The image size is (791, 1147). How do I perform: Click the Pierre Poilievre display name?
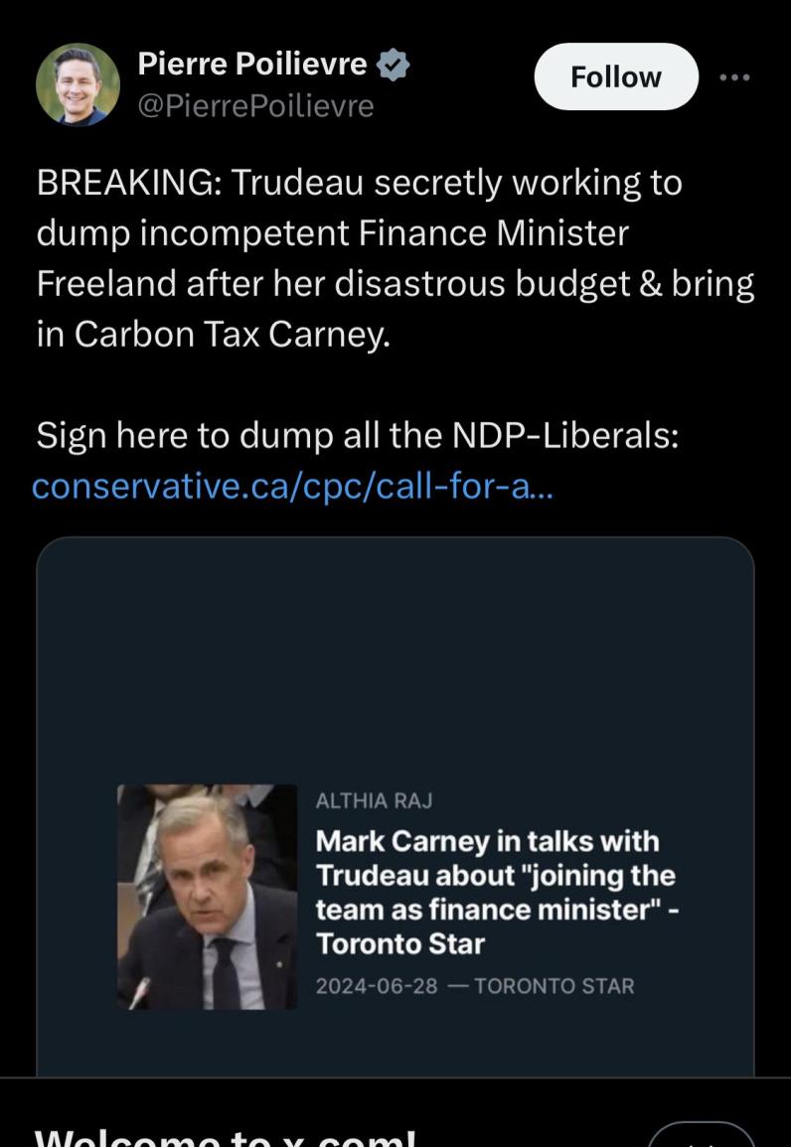(x=252, y=65)
